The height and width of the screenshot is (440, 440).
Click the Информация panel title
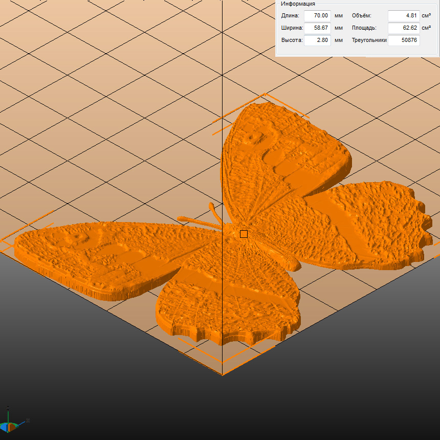pos(298,4)
